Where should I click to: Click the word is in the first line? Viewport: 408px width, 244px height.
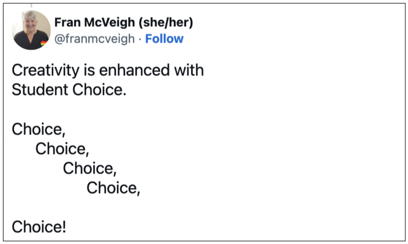[89, 70]
